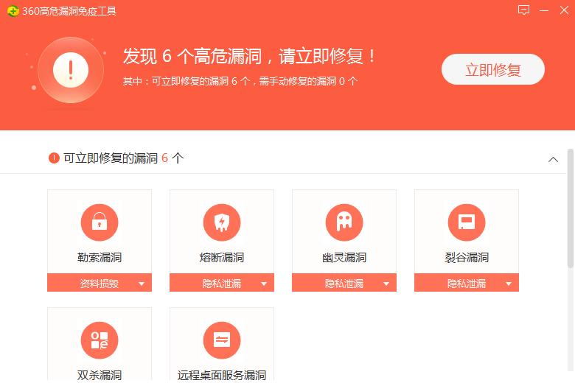Click the 熔断漏洞 label text
The image size is (575, 383).
point(222,257)
